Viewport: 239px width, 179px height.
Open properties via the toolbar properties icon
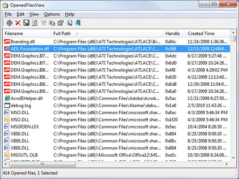[x=60, y=23]
